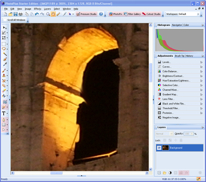Switch to the Brush Tip tab
This screenshot has height=182, width=206.
pyautogui.click(x=179, y=56)
